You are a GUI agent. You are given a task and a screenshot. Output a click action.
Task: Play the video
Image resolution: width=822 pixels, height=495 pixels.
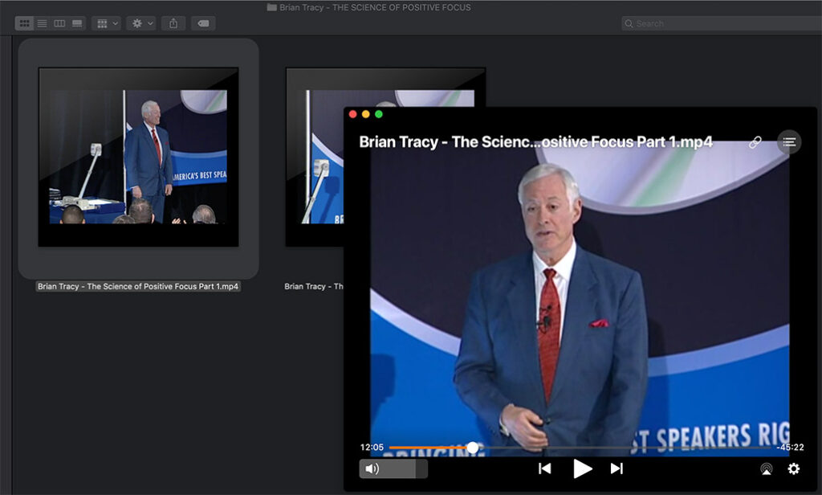[x=582, y=468]
